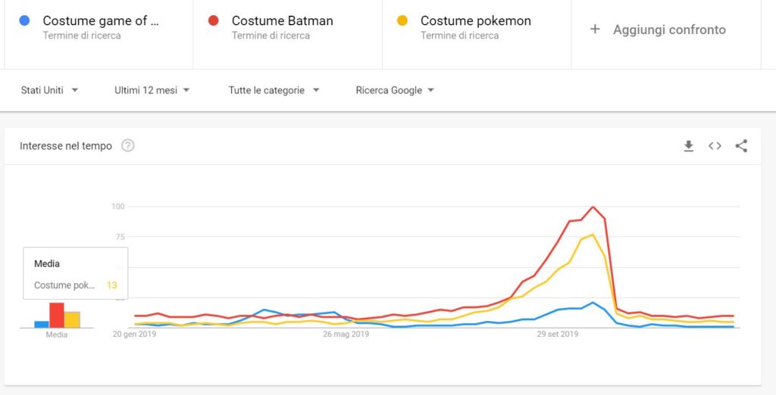
Task: Click the red dot beside Costume Batman
Action: point(214,21)
